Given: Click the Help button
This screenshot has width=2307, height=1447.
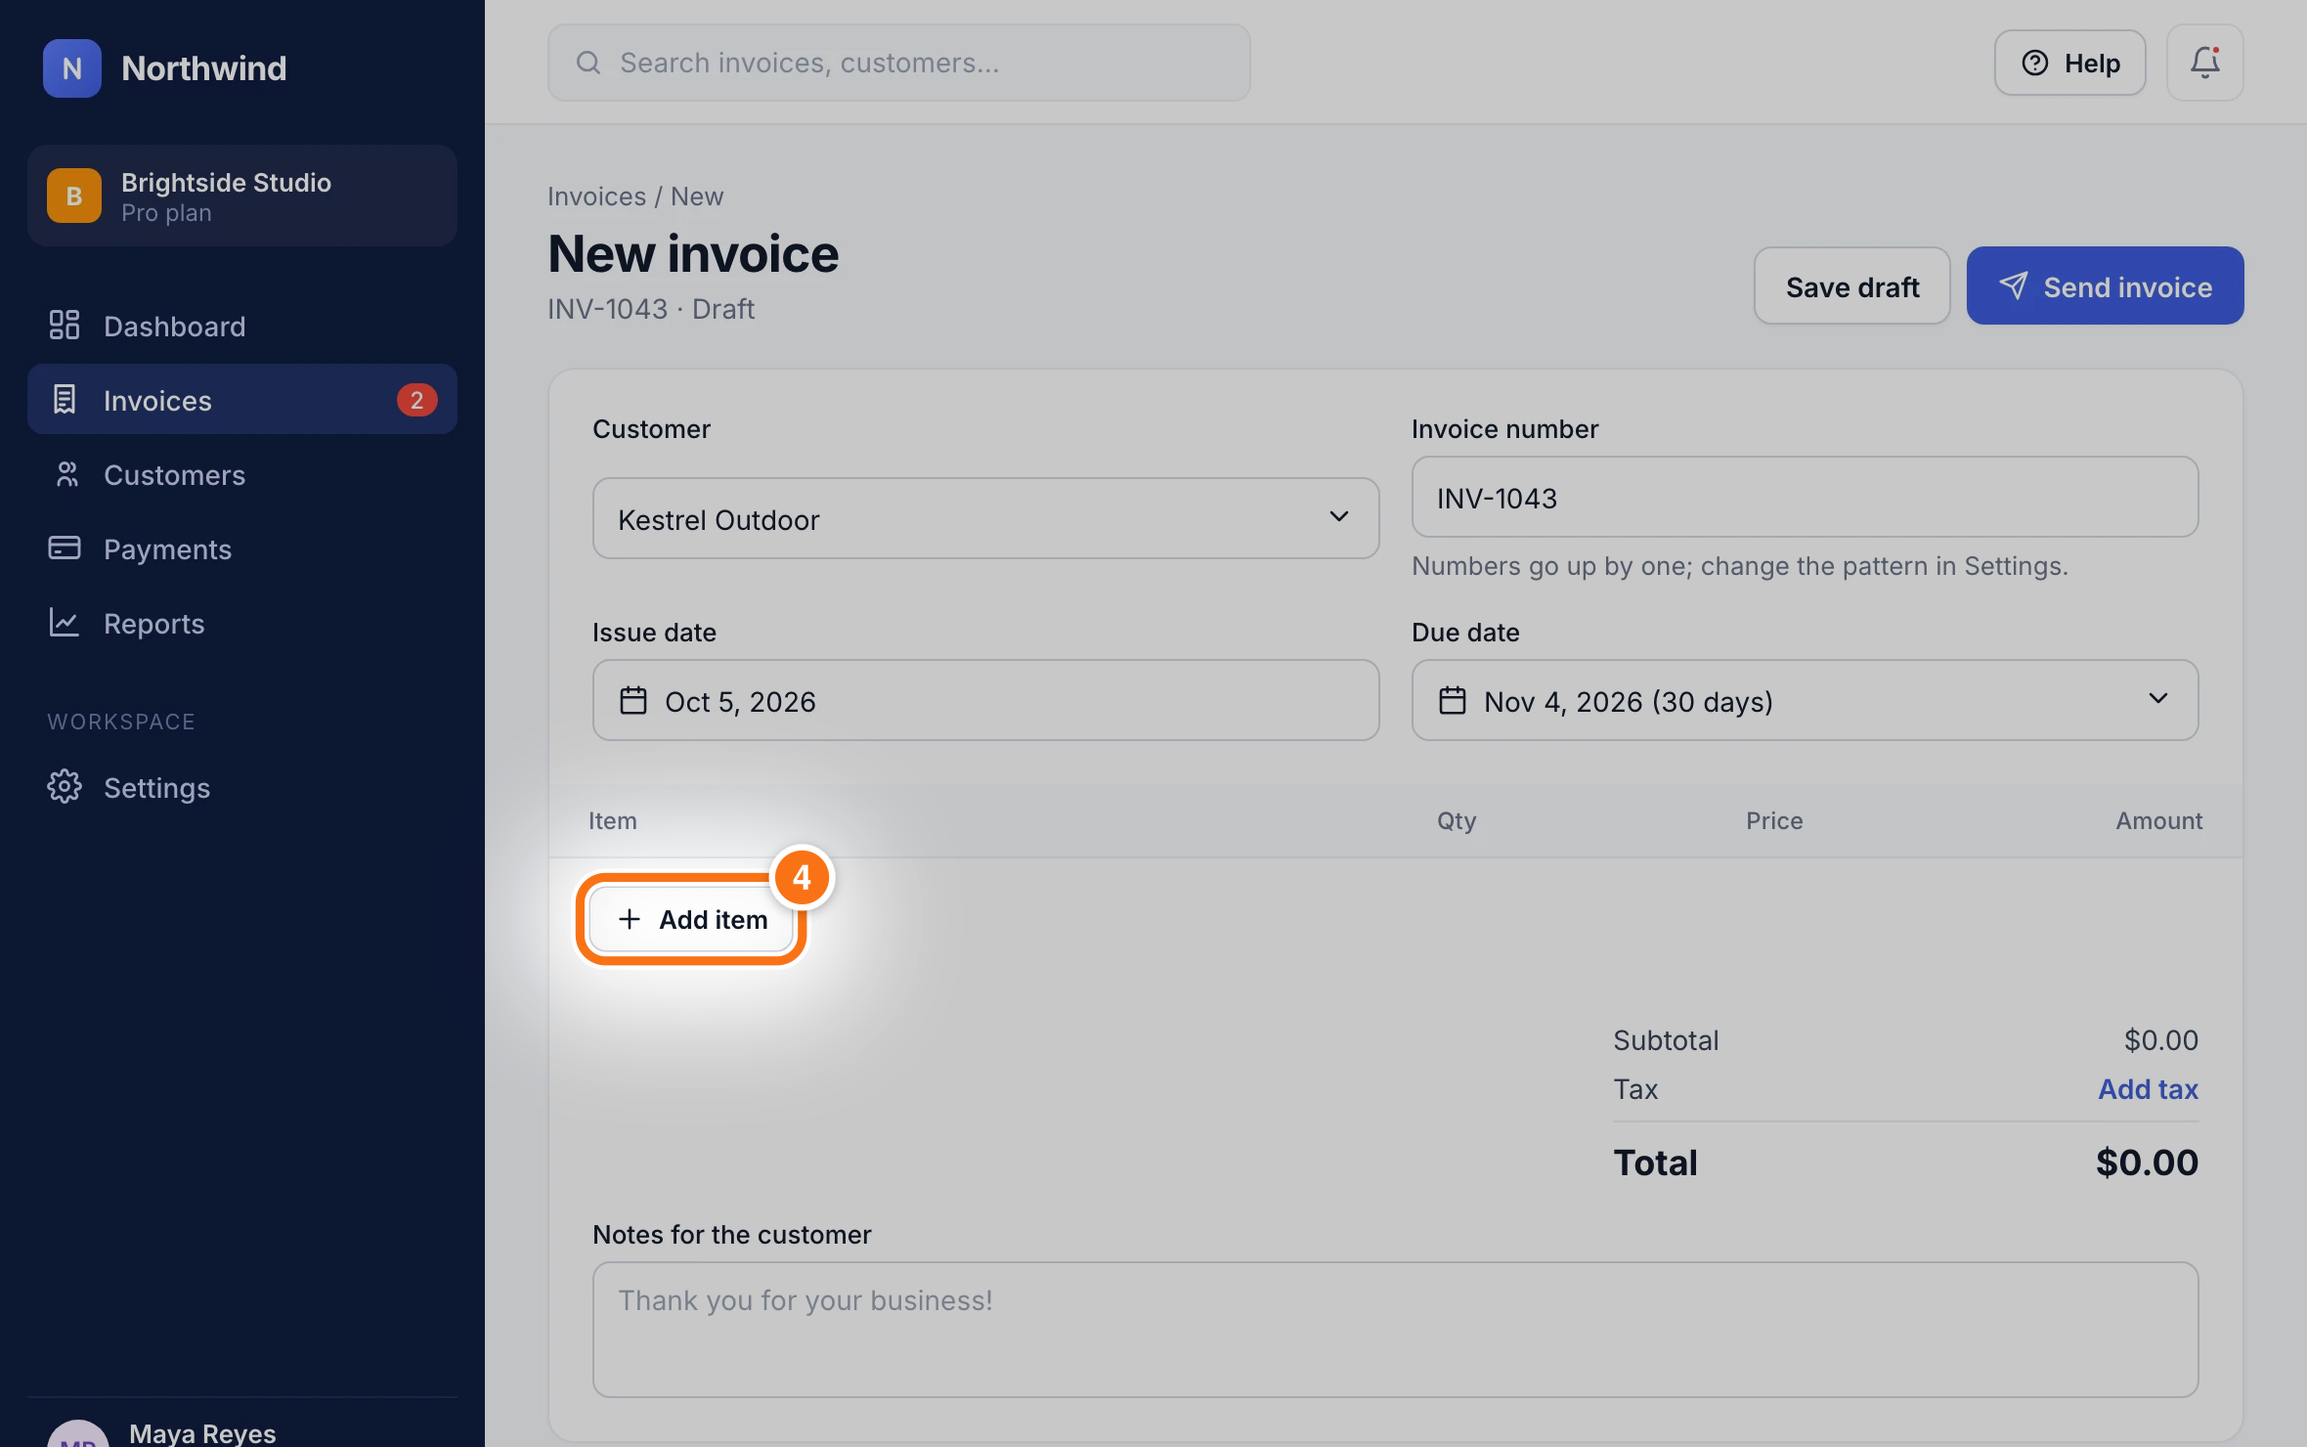Looking at the screenshot, I should click(x=2070, y=63).
